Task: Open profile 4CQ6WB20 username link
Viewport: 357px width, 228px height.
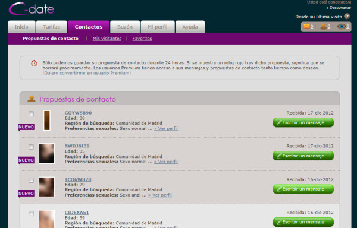Action: pyautogui.click(x=78, y=179)
